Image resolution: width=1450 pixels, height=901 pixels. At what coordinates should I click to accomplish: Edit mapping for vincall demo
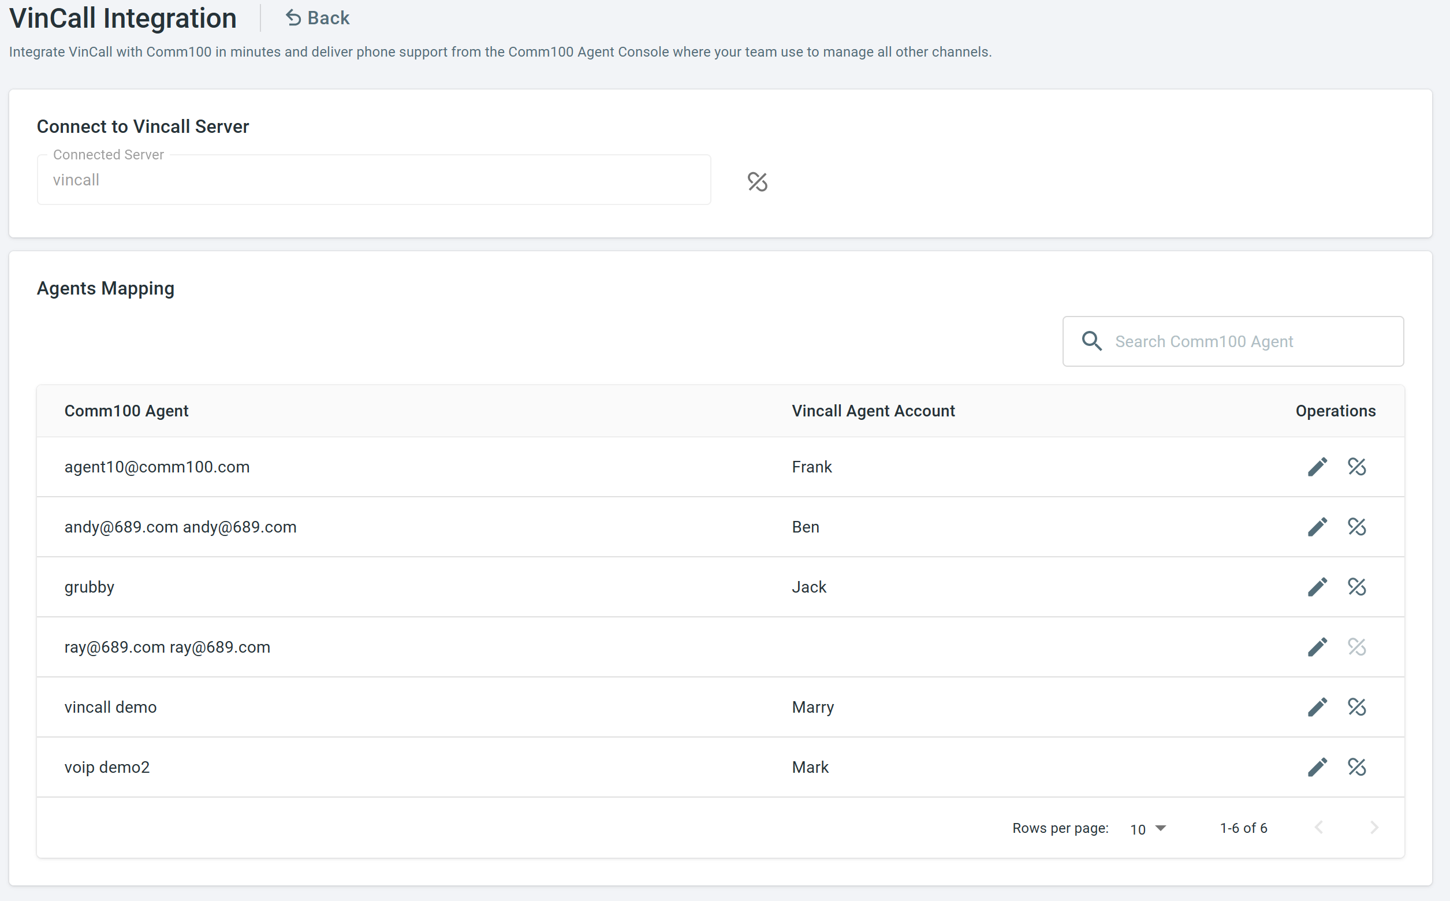tap(1317, 708)
